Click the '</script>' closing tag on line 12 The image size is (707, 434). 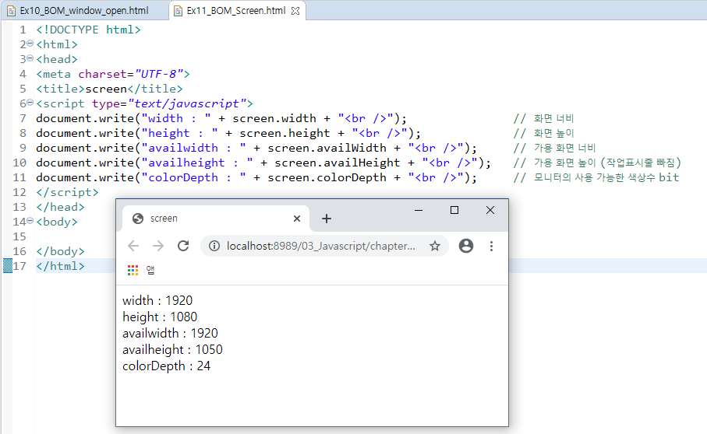(67, 192)
